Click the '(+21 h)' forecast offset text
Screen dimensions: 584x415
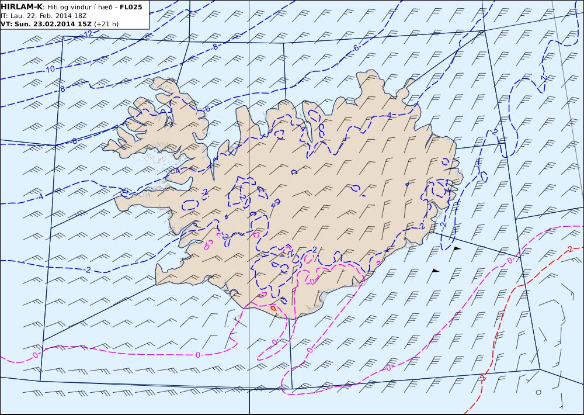[x=106, y=24]
